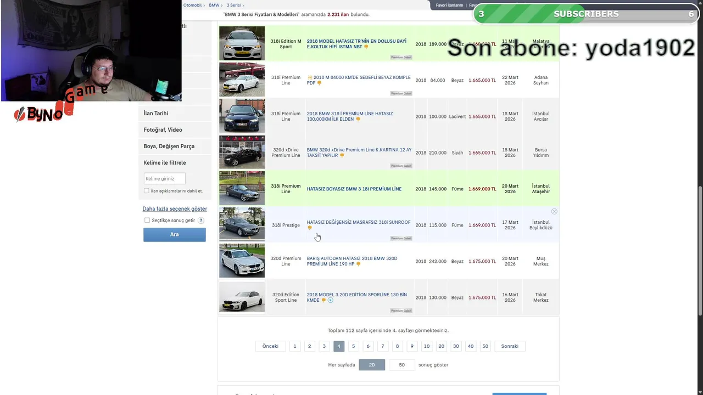The height and width of the screenshot is (395, 703).
Task: Click the 1.675.000 TL price in Muş row
Action: coord(482,262)
